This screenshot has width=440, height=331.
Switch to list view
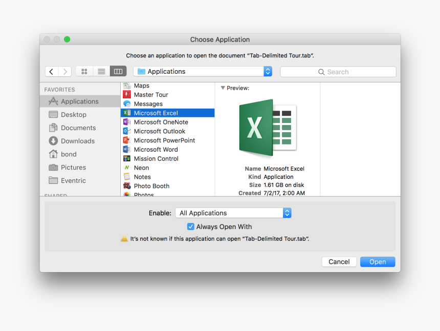pos(101,71)
